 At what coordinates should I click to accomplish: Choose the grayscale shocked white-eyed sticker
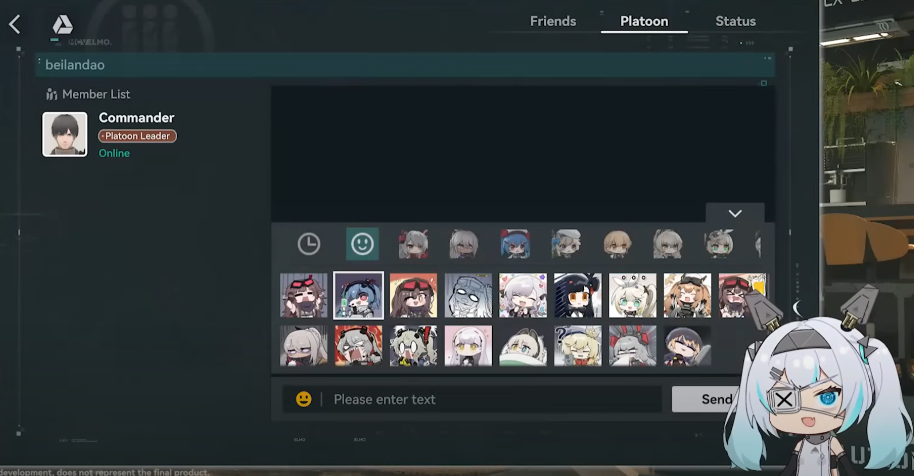tap(468, 295)
